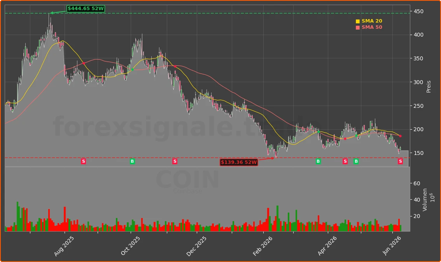Viewport: 441px width, 262px height.
Task: Click the Jun 2026 date axis label
Action: click(392, 246)
